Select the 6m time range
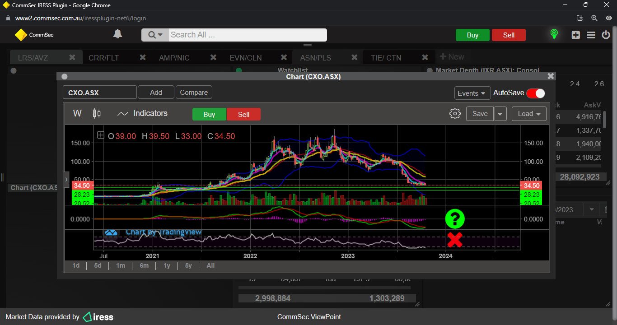This screenshot has width=617, height=325. click(x=144, y=265)
